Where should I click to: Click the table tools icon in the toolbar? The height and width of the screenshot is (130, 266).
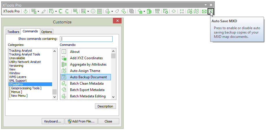[x=34, y=11]
